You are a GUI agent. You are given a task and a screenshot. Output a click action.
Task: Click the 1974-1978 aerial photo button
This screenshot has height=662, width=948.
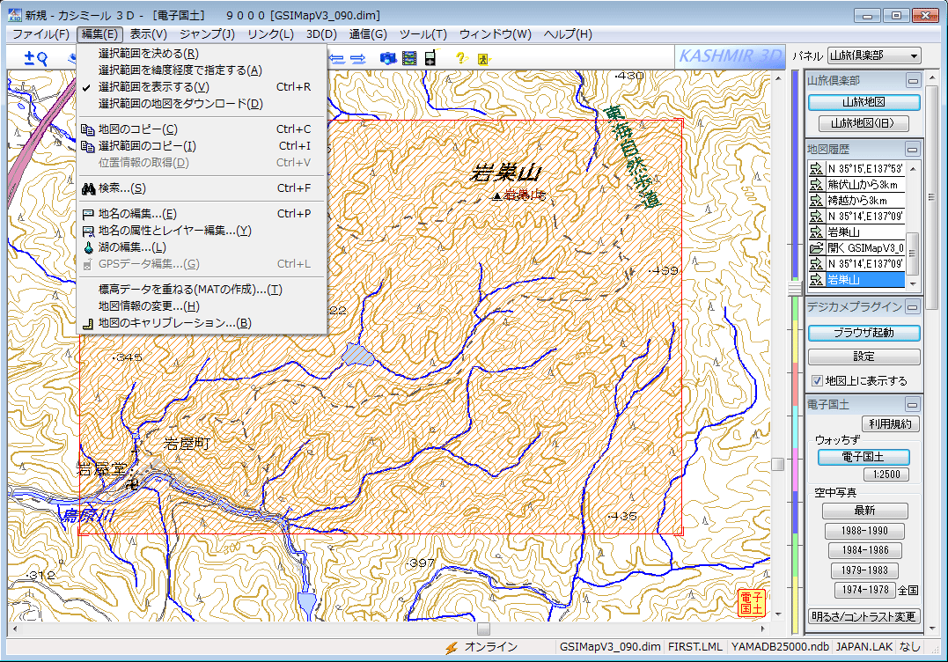pos(864,590)
